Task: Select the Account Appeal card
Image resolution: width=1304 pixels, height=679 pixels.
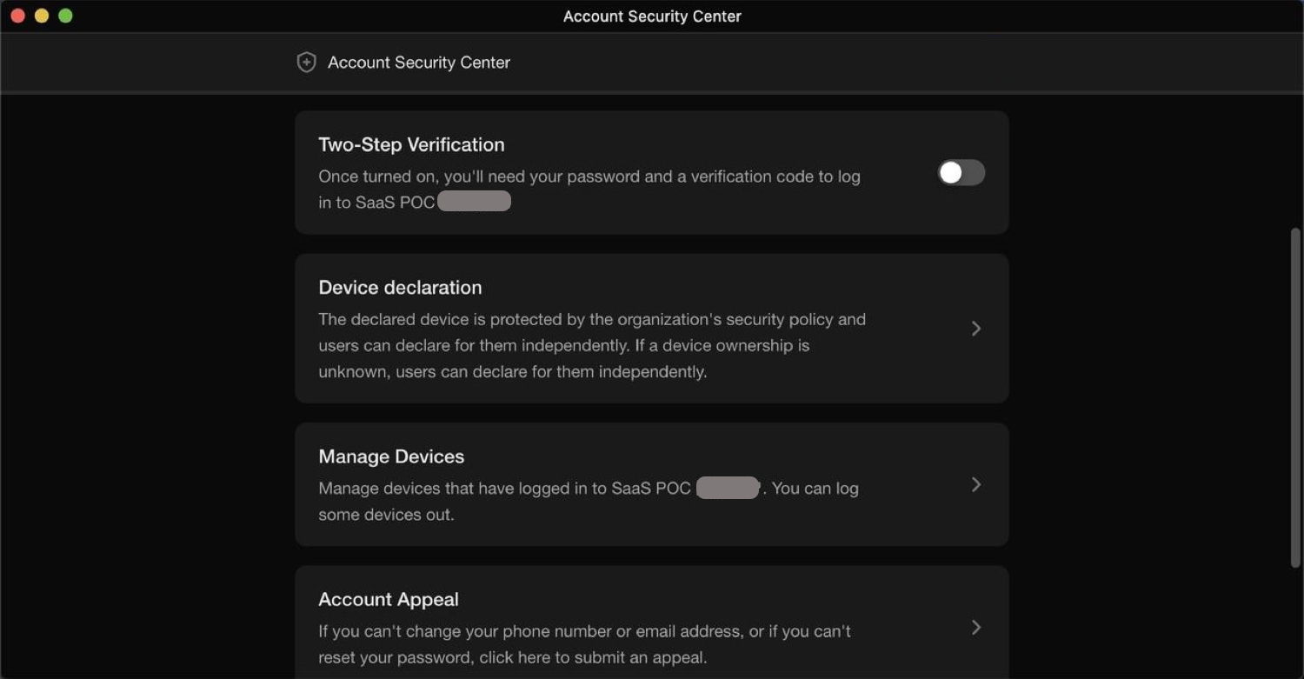Action: coord(652,622)
